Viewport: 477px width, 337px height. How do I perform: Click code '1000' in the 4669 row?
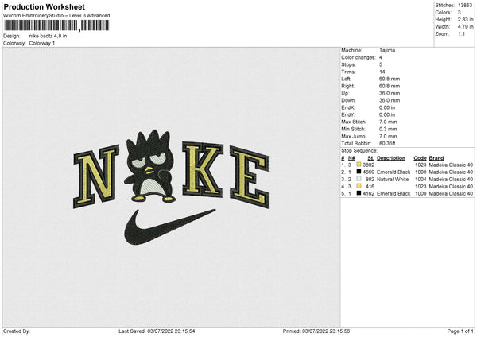point(421,172)
